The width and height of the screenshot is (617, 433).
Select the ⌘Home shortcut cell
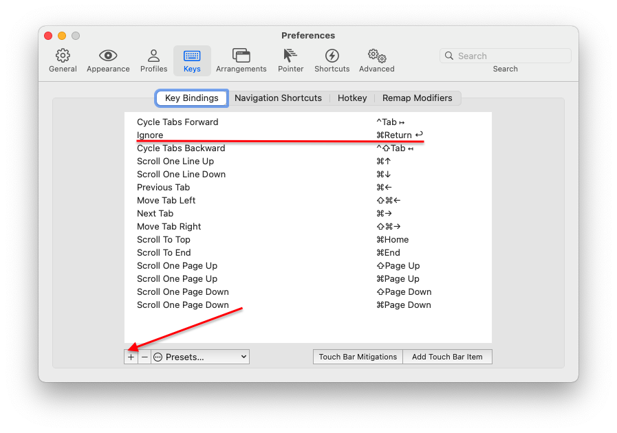(x=392, y=239)
